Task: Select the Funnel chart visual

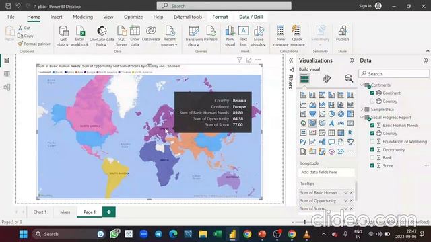Action: pos(312,114)
